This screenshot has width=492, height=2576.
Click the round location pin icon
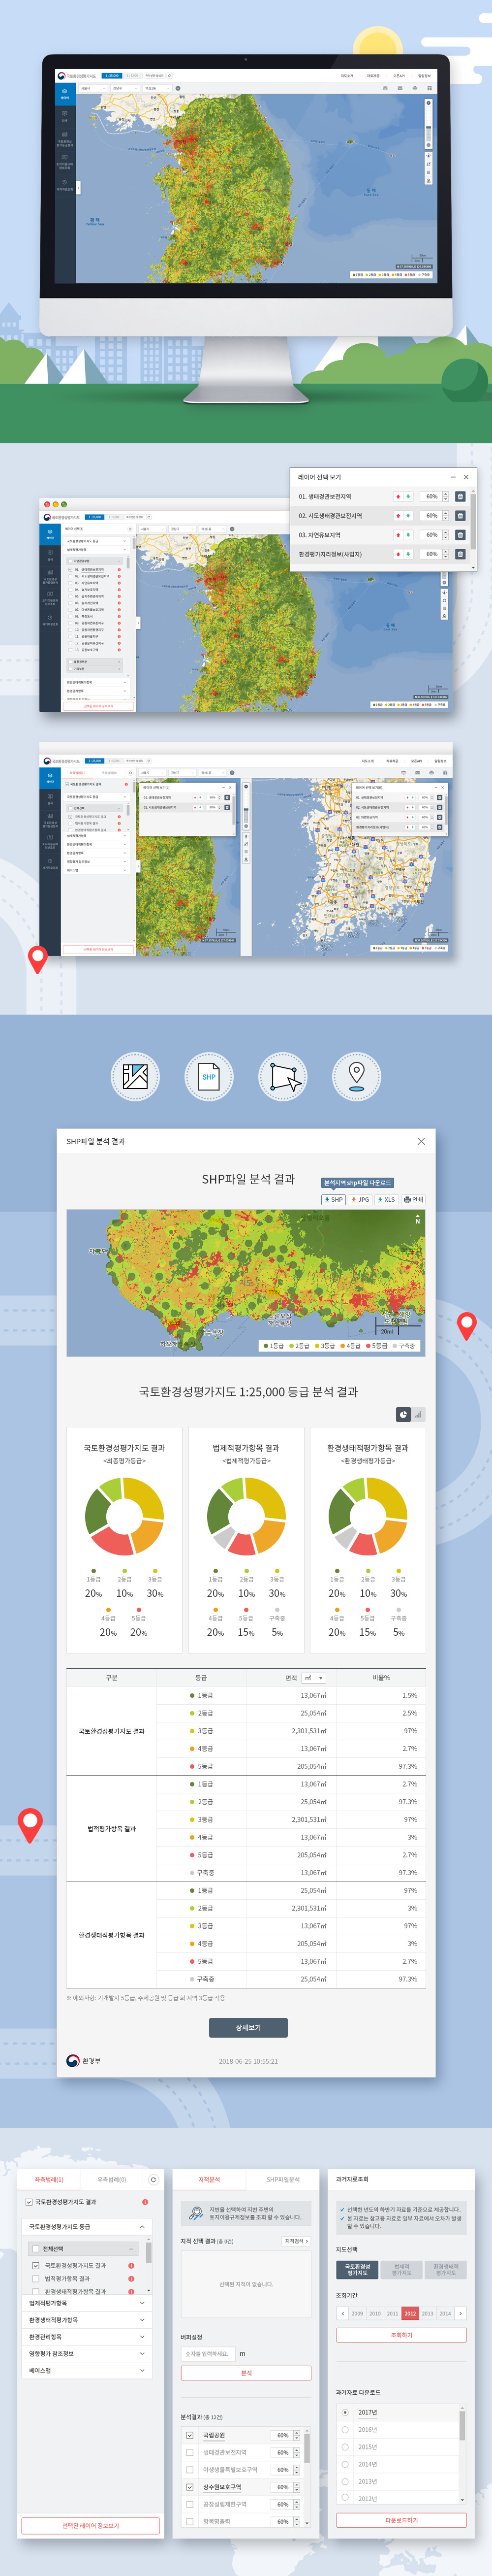(x=356, y=1077)
